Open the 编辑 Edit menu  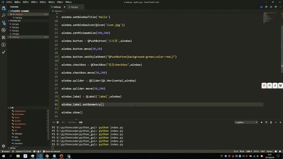(18, 2)
